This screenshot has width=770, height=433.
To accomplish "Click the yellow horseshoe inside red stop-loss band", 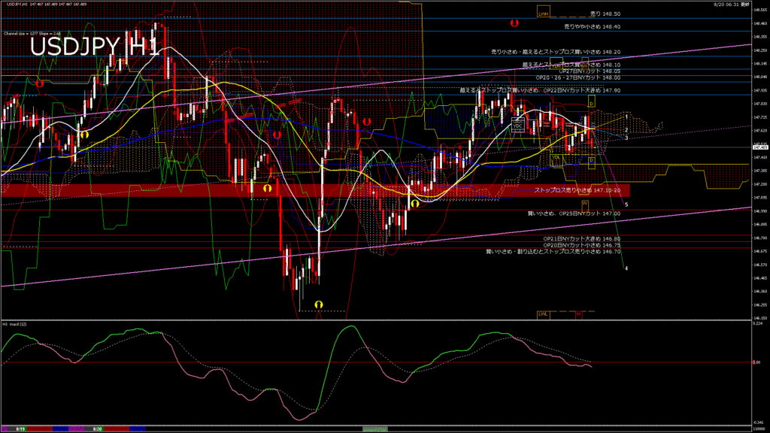I will pyautogui.click(x=267, y=189).
